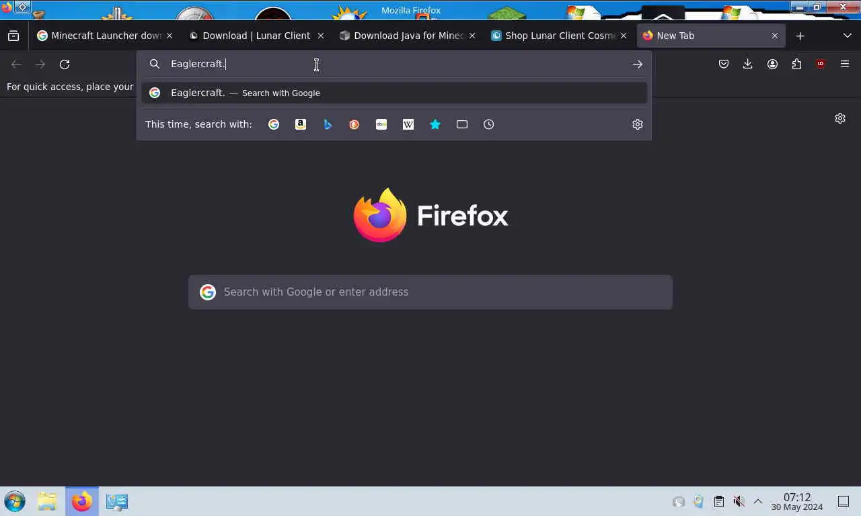
Task: Personalize new tab with gear icon
Action: click(840, 118)
